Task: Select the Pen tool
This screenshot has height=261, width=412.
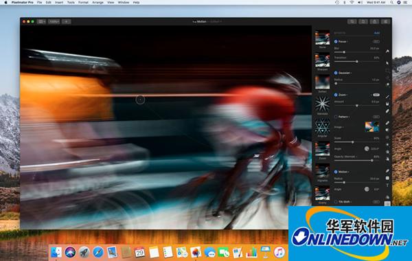Action: click(387, 171)
